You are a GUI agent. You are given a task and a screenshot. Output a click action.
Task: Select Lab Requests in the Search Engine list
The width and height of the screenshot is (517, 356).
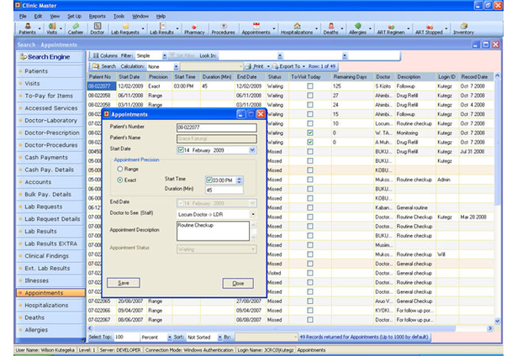click(x=43, y=207)
